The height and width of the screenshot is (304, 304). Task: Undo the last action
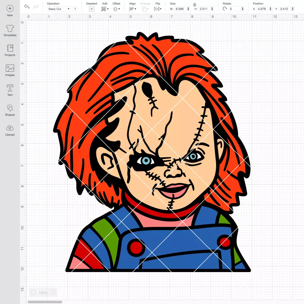pos(27,7)
